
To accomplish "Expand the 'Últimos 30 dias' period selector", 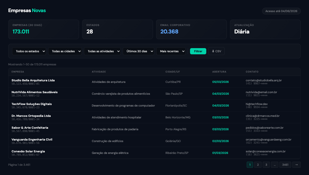I will click(x=138, y=51).
